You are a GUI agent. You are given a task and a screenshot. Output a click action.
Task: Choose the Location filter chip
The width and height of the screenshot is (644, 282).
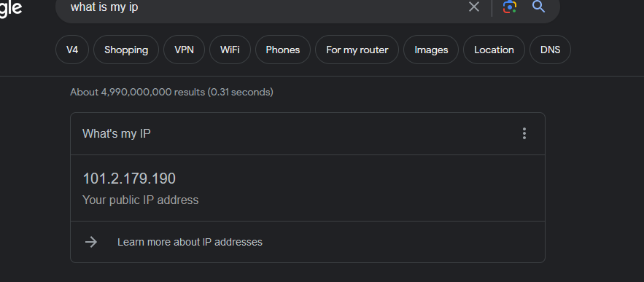[494, 50]
